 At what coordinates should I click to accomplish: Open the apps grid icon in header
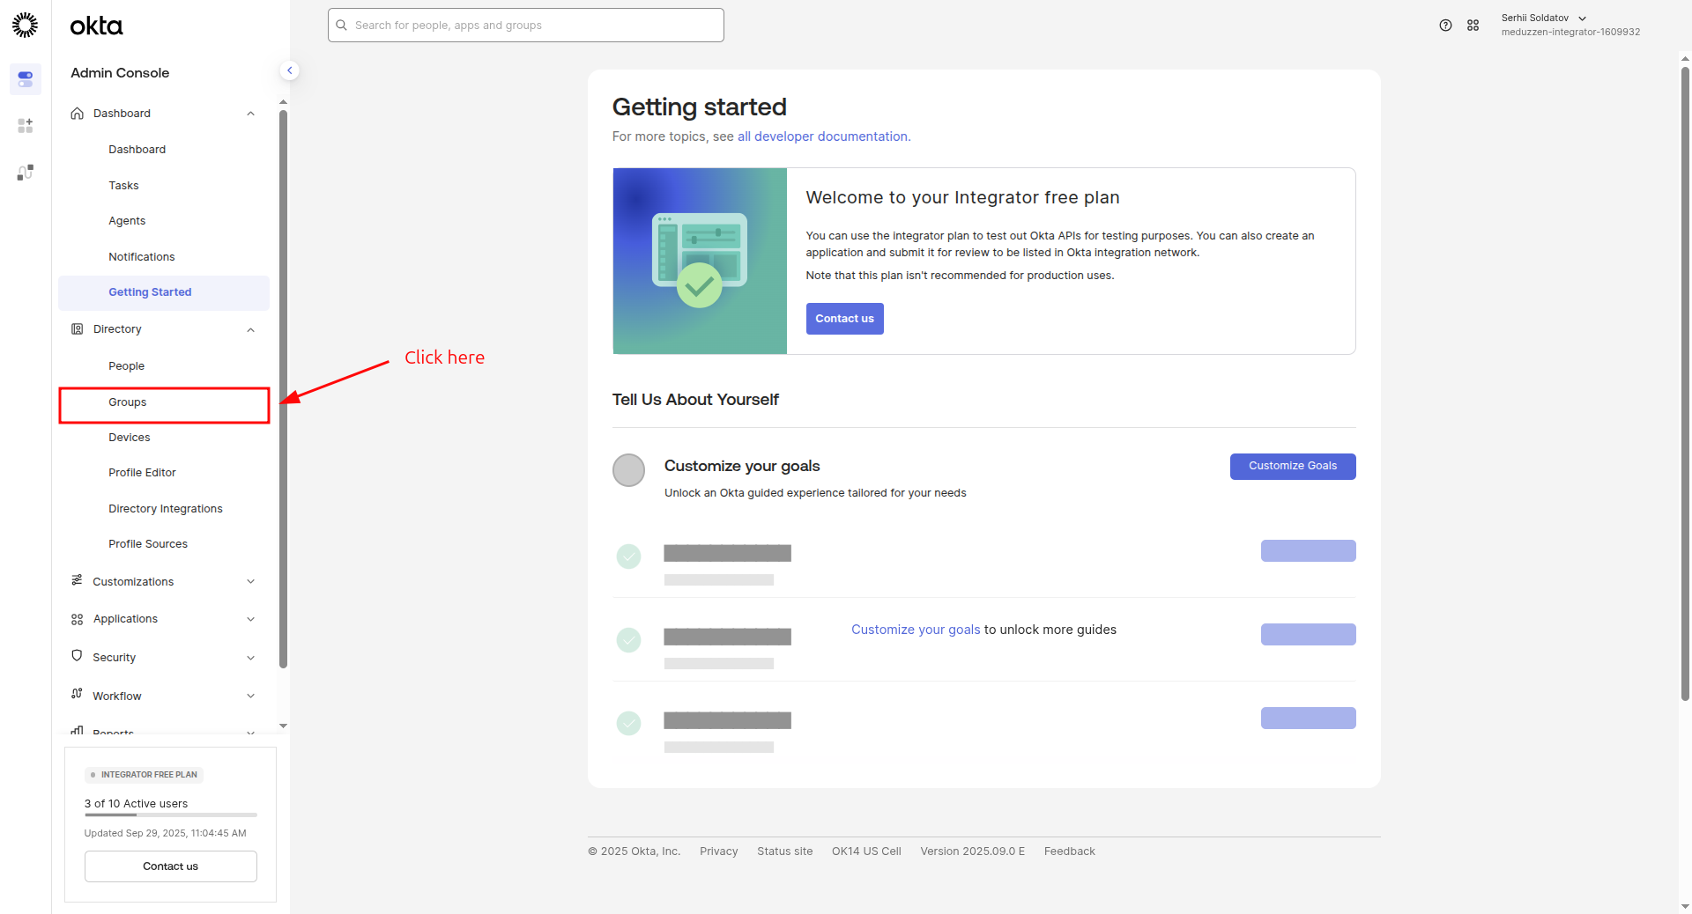click(x=1473, y=26)
